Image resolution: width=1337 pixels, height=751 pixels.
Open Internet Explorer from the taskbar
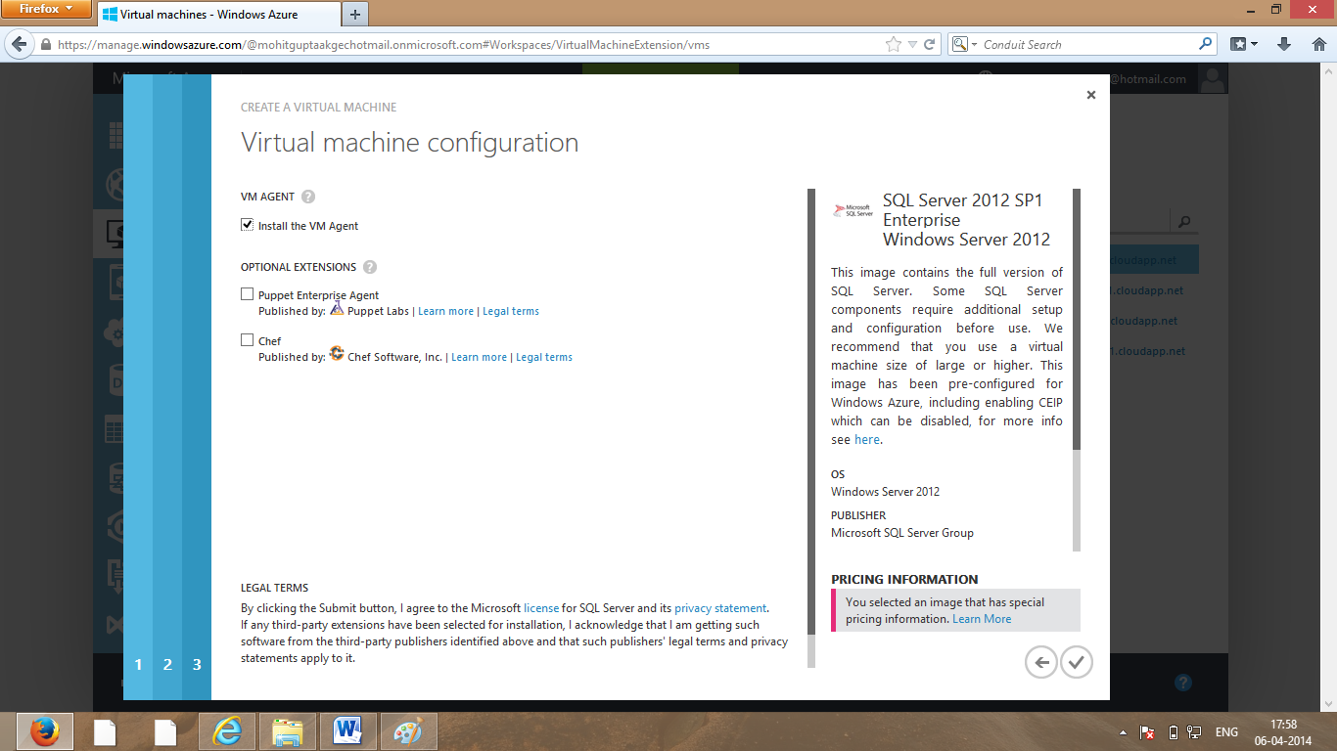[x=227, y=731]
